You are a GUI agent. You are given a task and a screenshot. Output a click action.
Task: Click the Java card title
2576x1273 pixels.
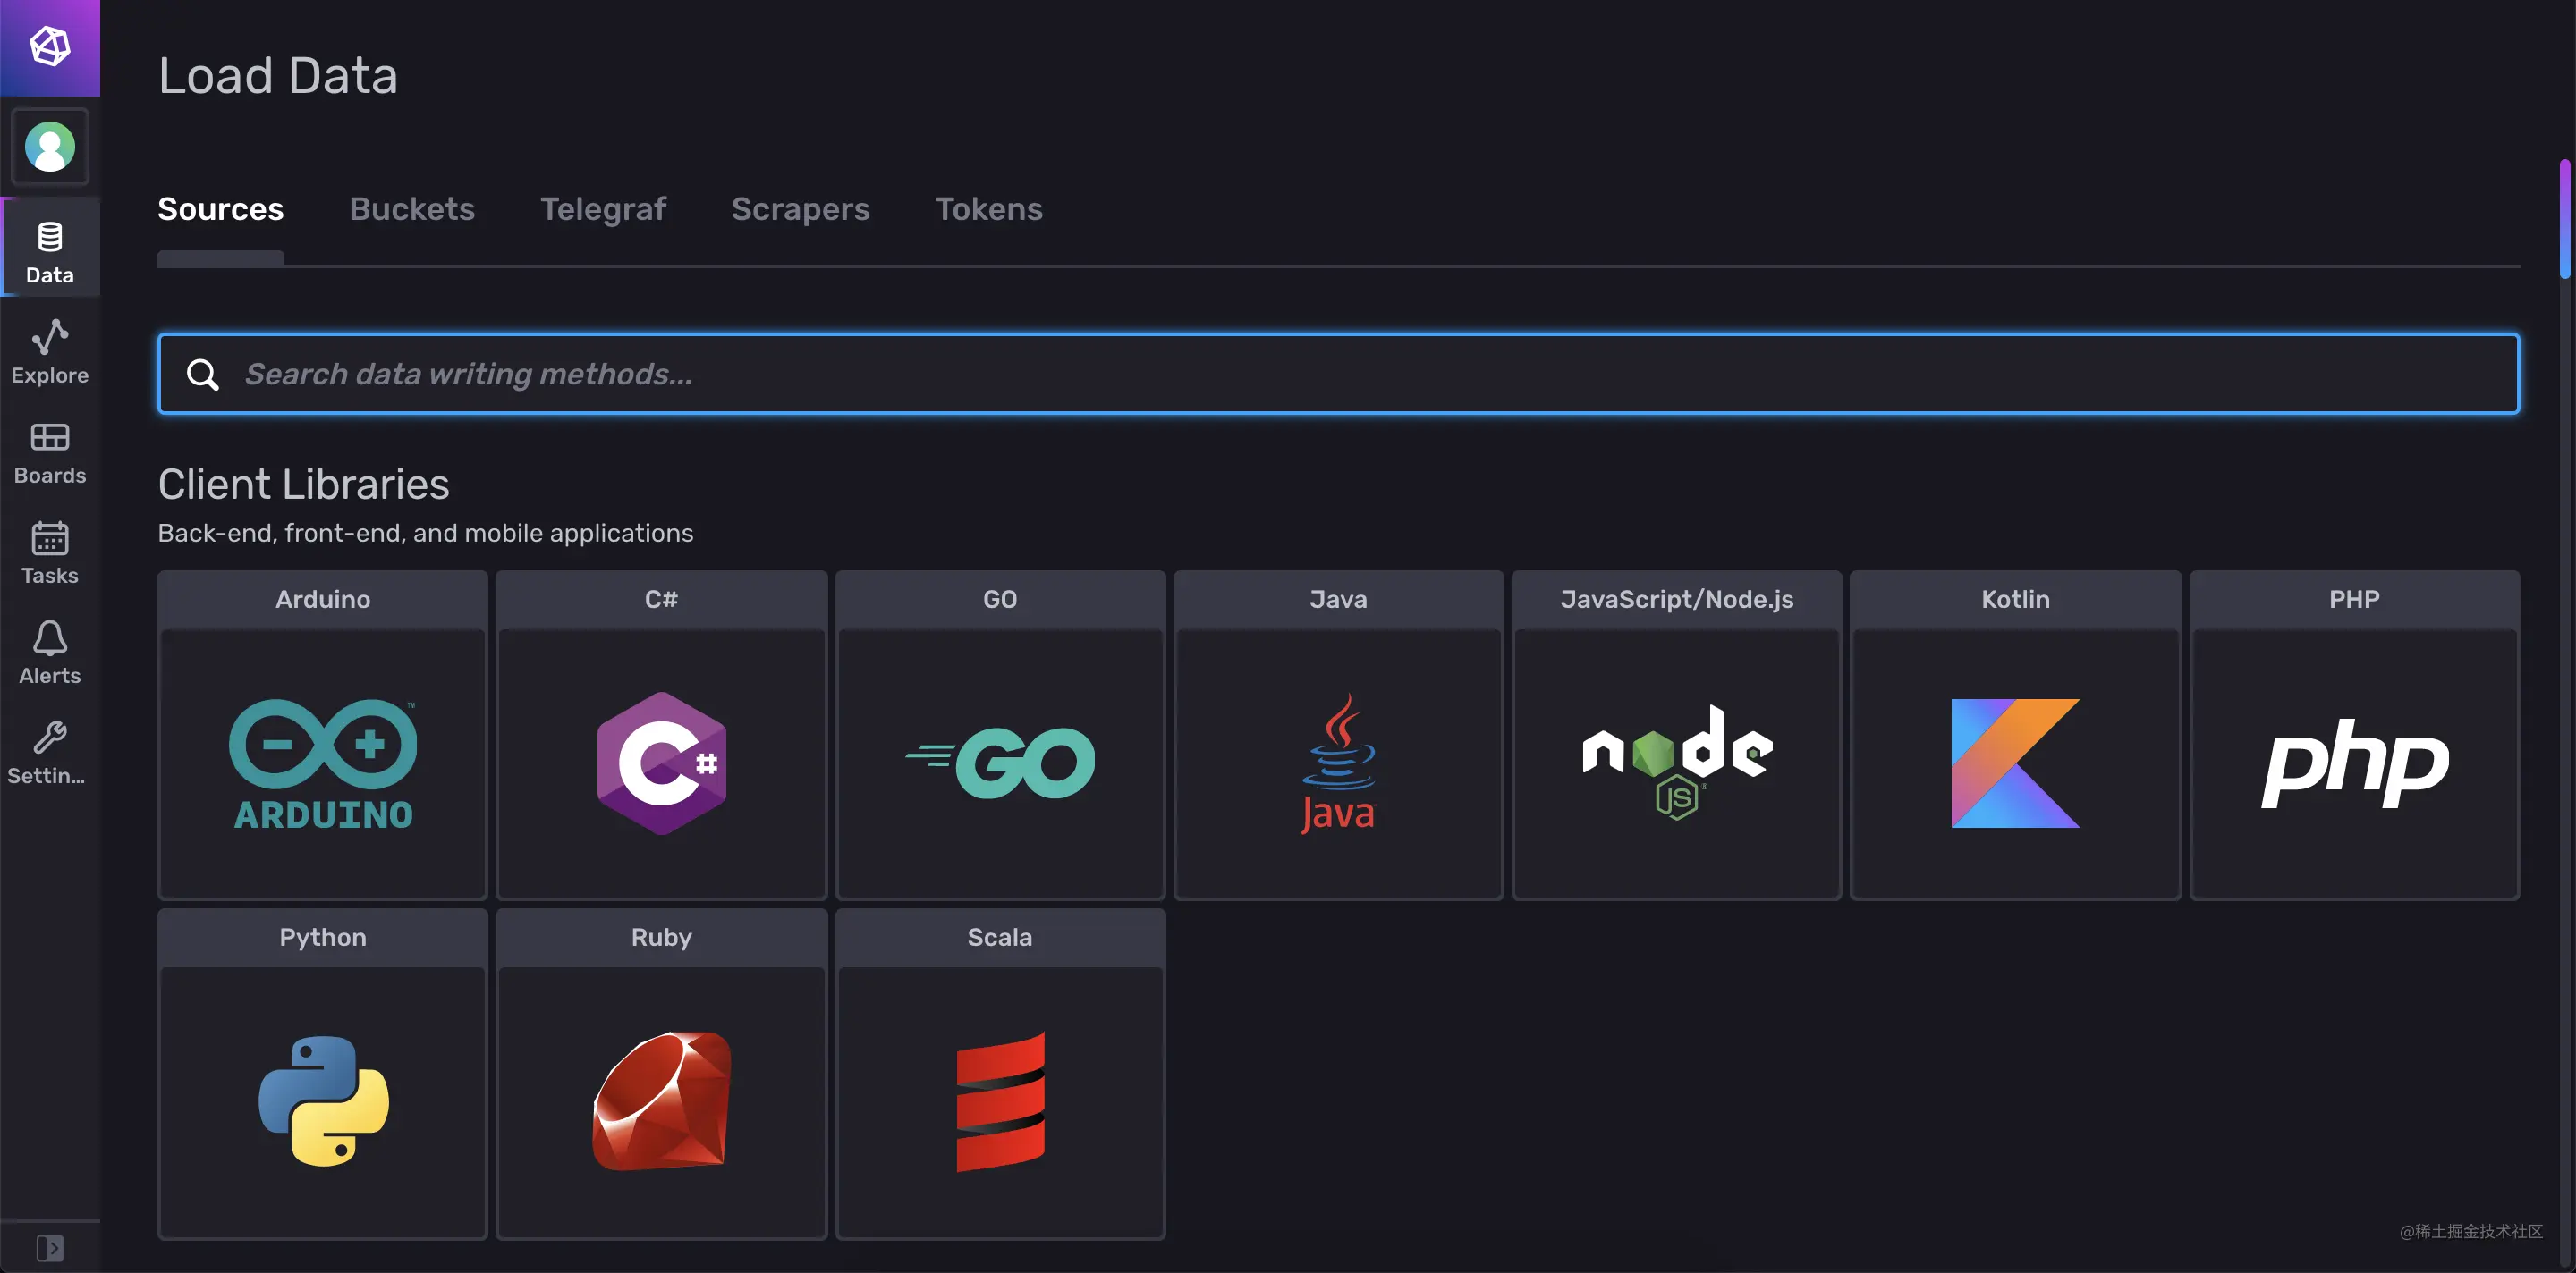click(1338, 600)
